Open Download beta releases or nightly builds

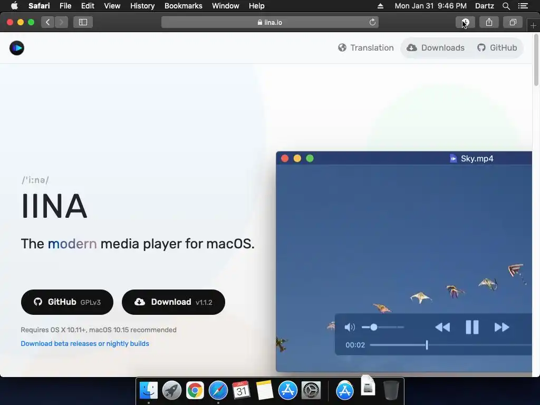pos(85,343)
